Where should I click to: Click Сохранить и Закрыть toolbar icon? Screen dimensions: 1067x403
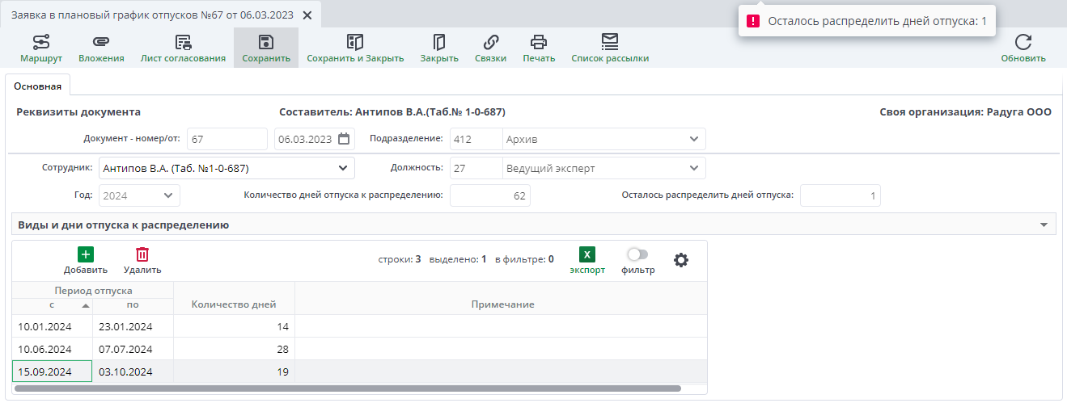click(355, 48)
